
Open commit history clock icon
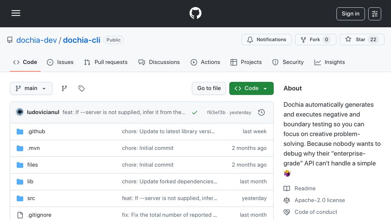coord(261,112)
